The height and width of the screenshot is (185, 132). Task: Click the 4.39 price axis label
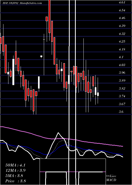click(x=122, y=26)
